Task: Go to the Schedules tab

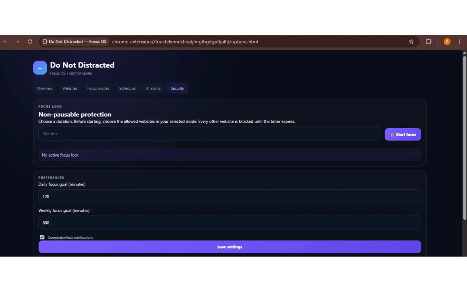Action: [x=127, y=88]
